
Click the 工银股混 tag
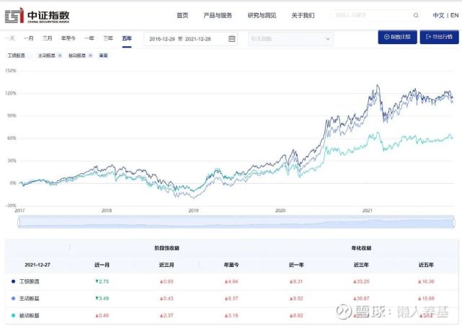click(x=17, y=56)
